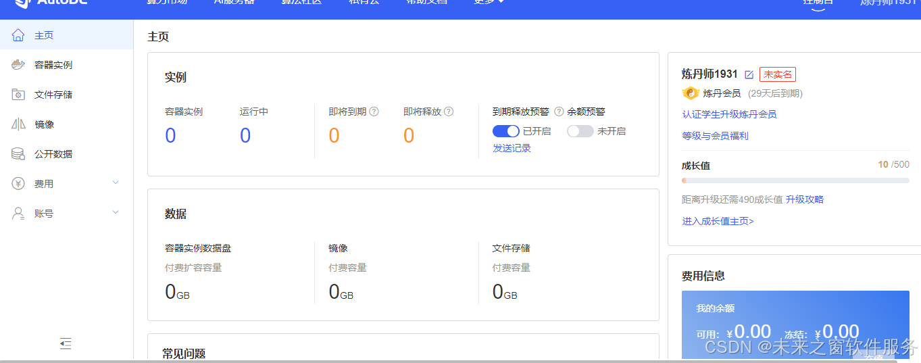Click the orange 即将释放 count 0
Viewport: 921px width, 363px height.
409,136
